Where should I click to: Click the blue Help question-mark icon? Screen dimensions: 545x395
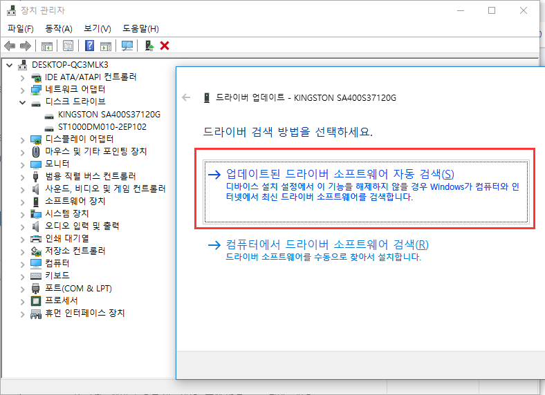(x=90, y=46)
